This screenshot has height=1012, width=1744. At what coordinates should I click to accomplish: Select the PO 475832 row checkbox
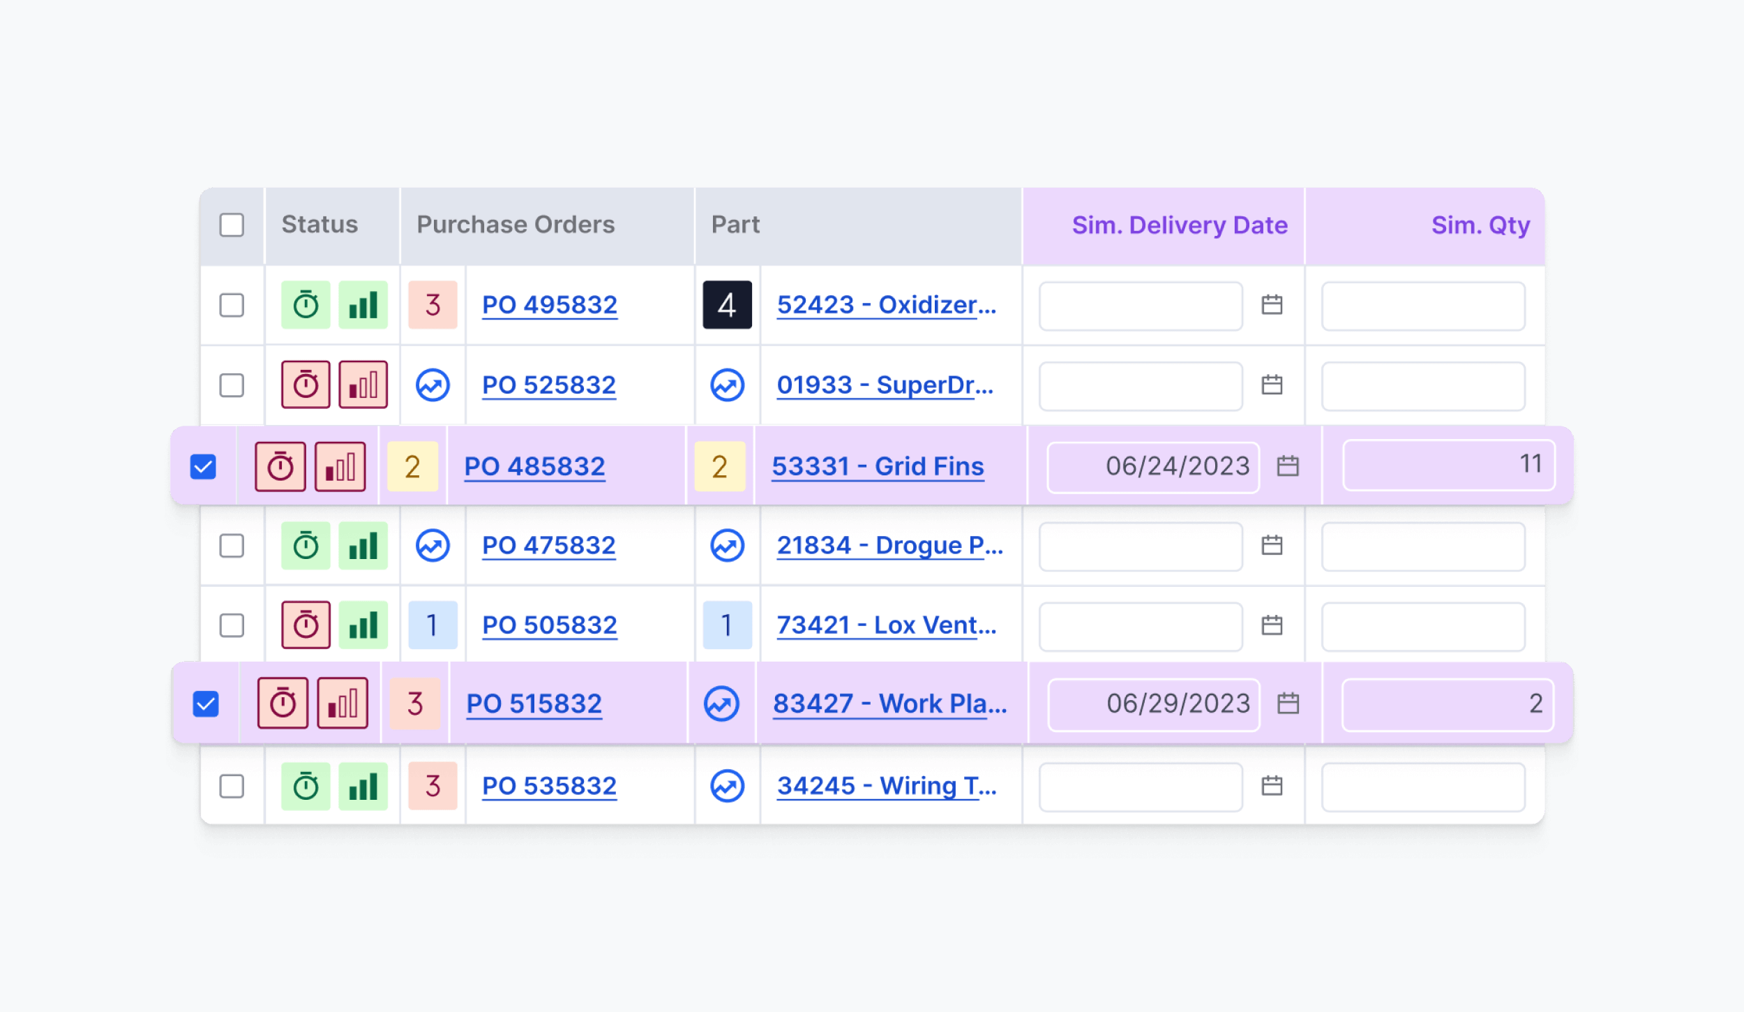232,545
